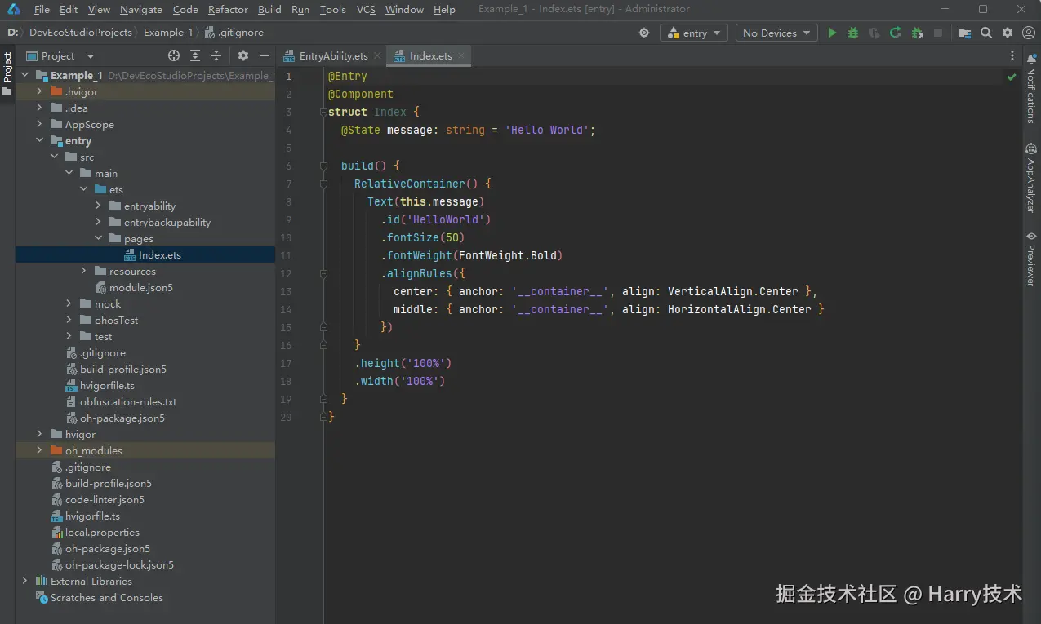Open the Refactor menu
Viewport: 1041px width, 624px height.
228,9
